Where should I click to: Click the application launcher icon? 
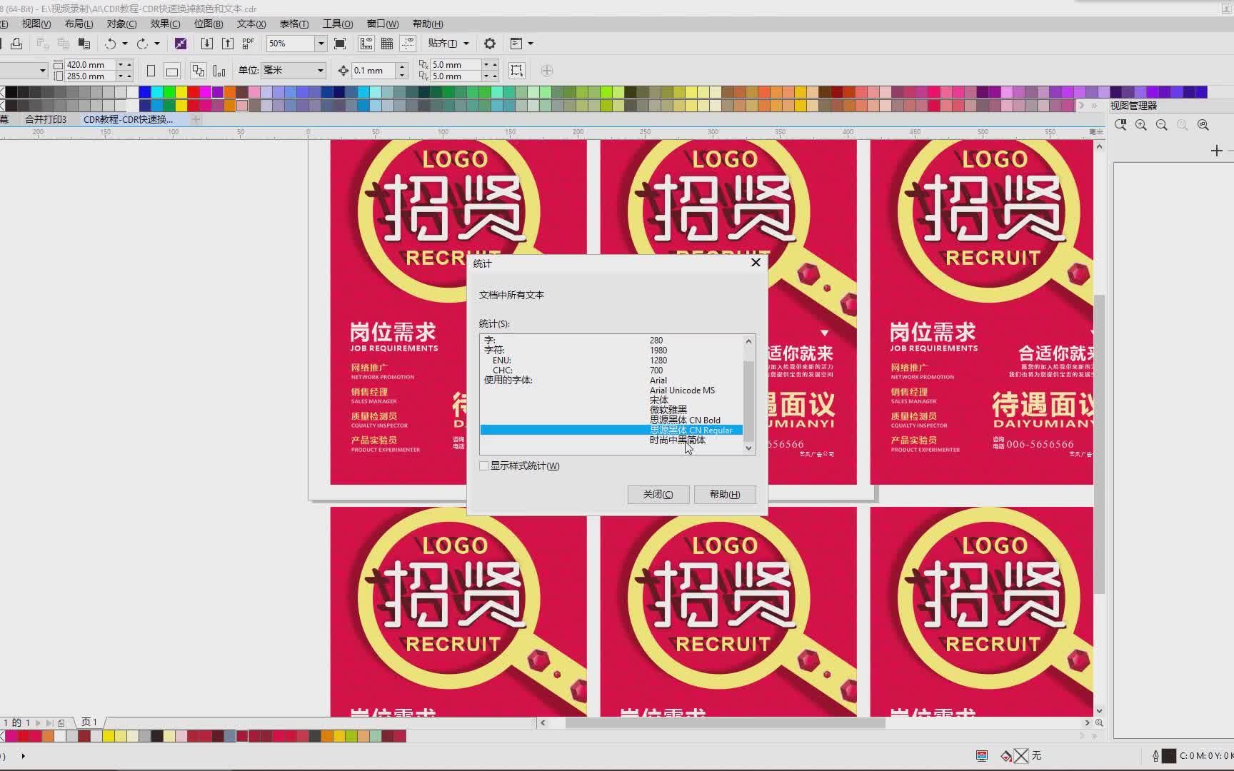(x=516, y=44)
